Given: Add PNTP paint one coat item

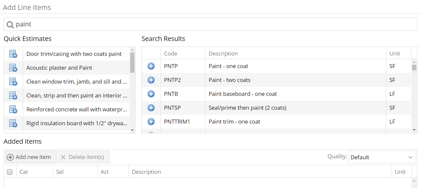Looking at the screenshot, I should 151,66.
